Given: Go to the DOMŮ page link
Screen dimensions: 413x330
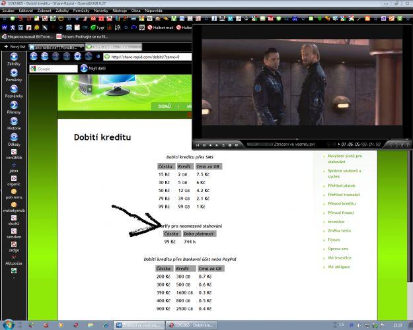Looking at the screenshot, I should click(x=165, y=106).
